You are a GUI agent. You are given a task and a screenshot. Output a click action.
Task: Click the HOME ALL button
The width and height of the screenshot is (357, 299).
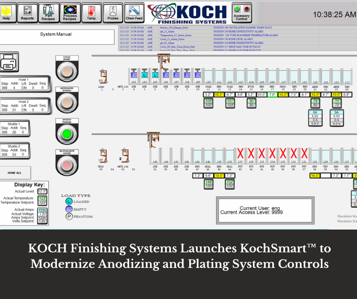[15, 173]
